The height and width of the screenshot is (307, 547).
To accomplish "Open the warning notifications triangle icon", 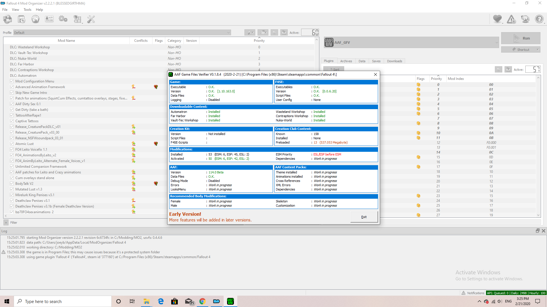I will [x=511, y=19].
